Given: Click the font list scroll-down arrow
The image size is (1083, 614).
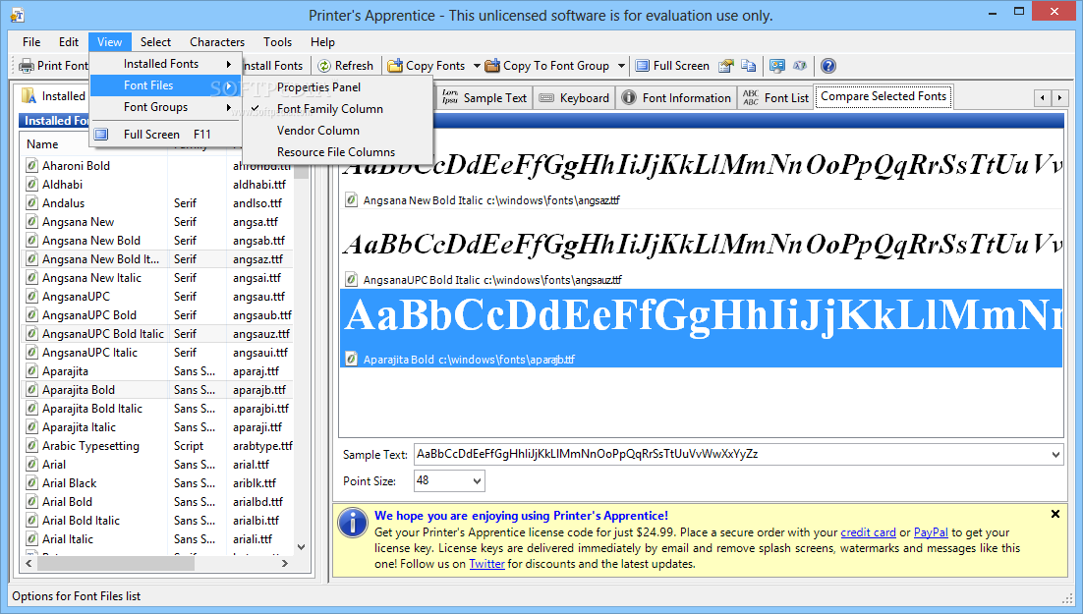Looking at the screenshot, I should coord(301,547).
